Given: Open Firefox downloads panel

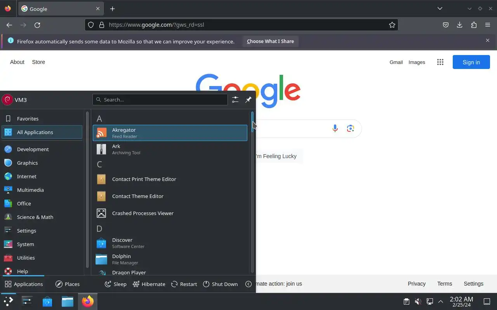Looking at the screenshot, I should tap(460, 25).
